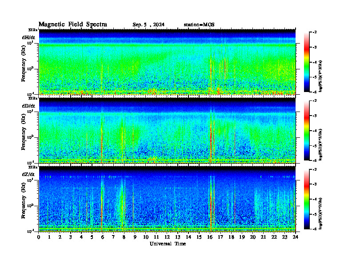Click hour tick label "22" on time axis
This screenshot has width=352, height=272.
click(274, 237)
